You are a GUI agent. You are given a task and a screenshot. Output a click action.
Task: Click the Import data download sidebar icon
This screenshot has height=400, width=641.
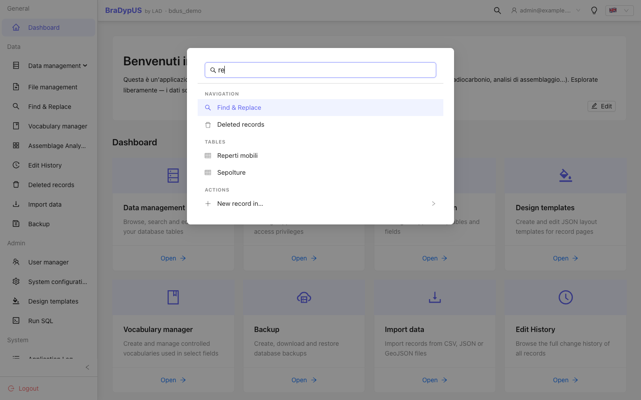point(16,204)
